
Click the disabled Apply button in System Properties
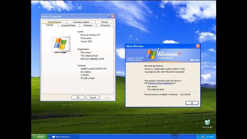(107, 98)
